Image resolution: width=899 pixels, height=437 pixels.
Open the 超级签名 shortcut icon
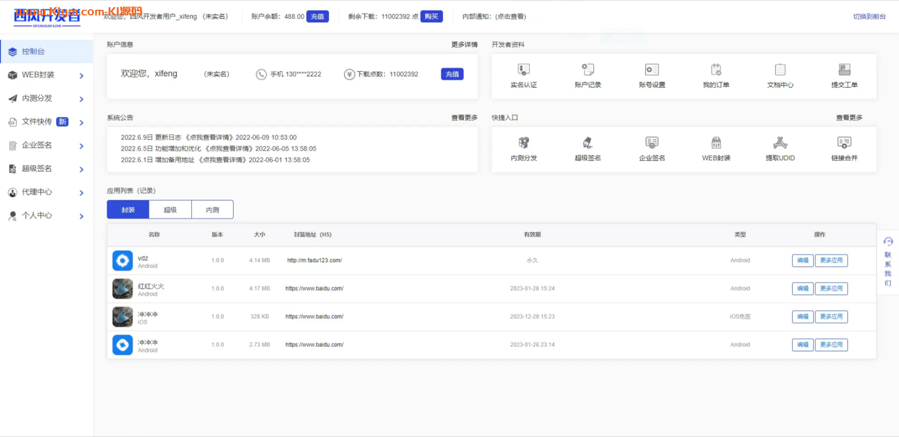coord(587,143)
